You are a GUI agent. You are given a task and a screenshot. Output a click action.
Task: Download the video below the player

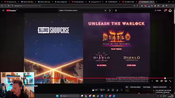117,90
